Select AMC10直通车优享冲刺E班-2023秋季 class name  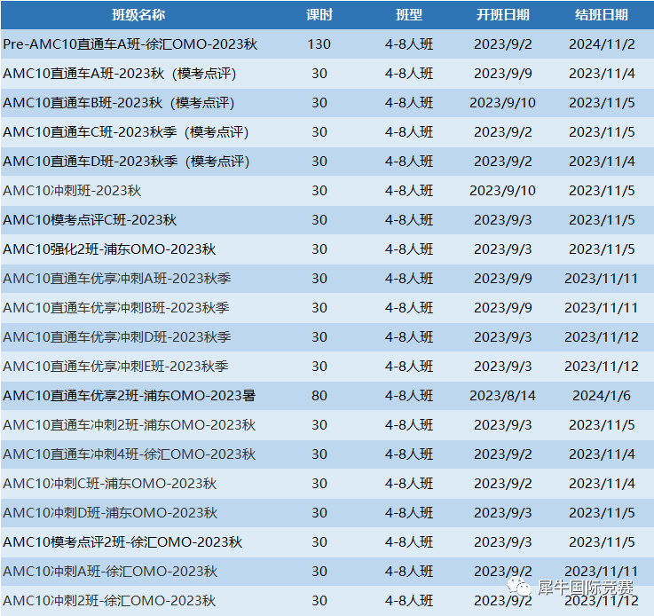pyautogui.click(x=115, y=367)
